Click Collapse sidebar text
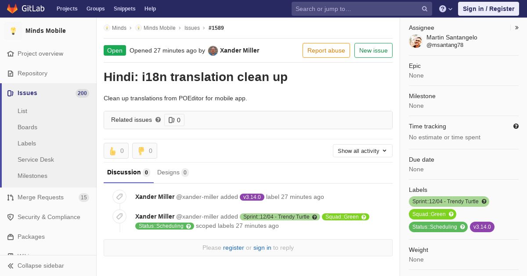This screenshot has width=527, height=276. (x=41, y=265)
